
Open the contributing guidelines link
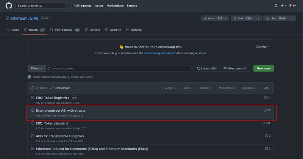[x=159, y=53]
